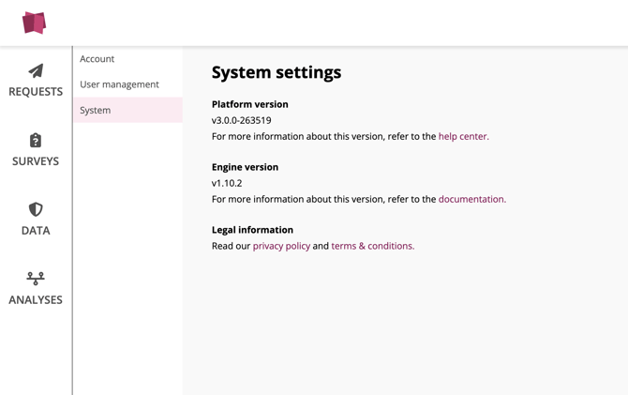Open the ANALYSES label in sidebar
Screen dimensions: 628x395
[x=36, y=300]
